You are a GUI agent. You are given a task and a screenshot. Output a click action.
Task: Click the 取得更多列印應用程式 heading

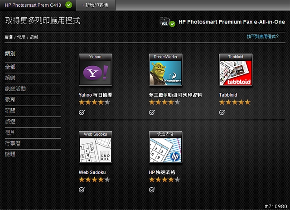coord(43,20)
